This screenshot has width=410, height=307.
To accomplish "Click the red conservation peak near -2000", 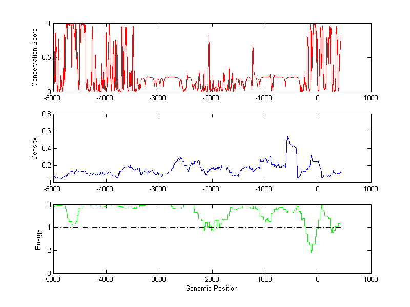I will pyautogui.click(x=209, y=35).
